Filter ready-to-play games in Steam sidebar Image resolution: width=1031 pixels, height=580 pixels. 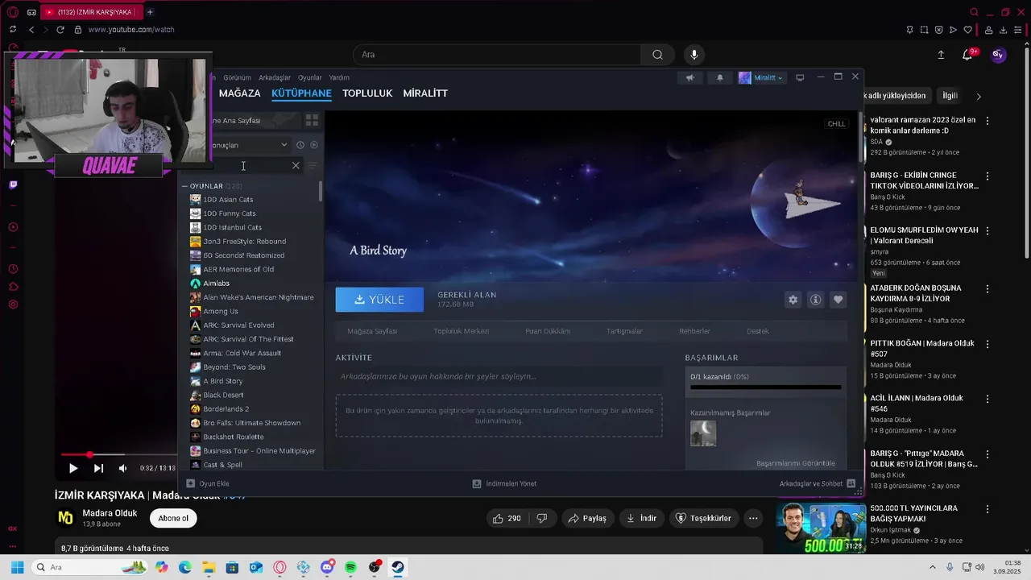pyautogui.click(x=314, y=145)
